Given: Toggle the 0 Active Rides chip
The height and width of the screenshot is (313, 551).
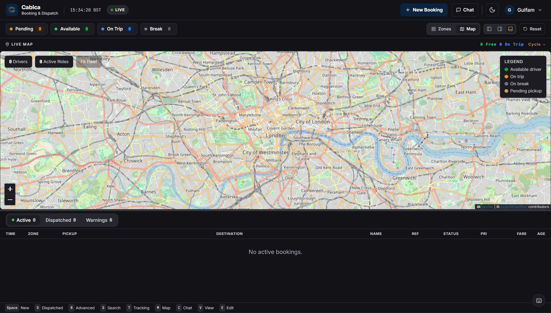Looking at the screenshot, I should [54, 62].
